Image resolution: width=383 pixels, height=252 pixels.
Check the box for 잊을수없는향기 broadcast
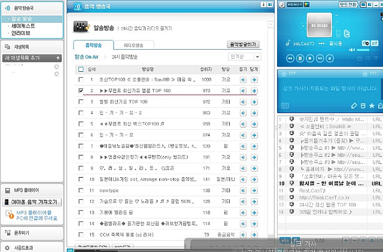[x=81, y=157]
